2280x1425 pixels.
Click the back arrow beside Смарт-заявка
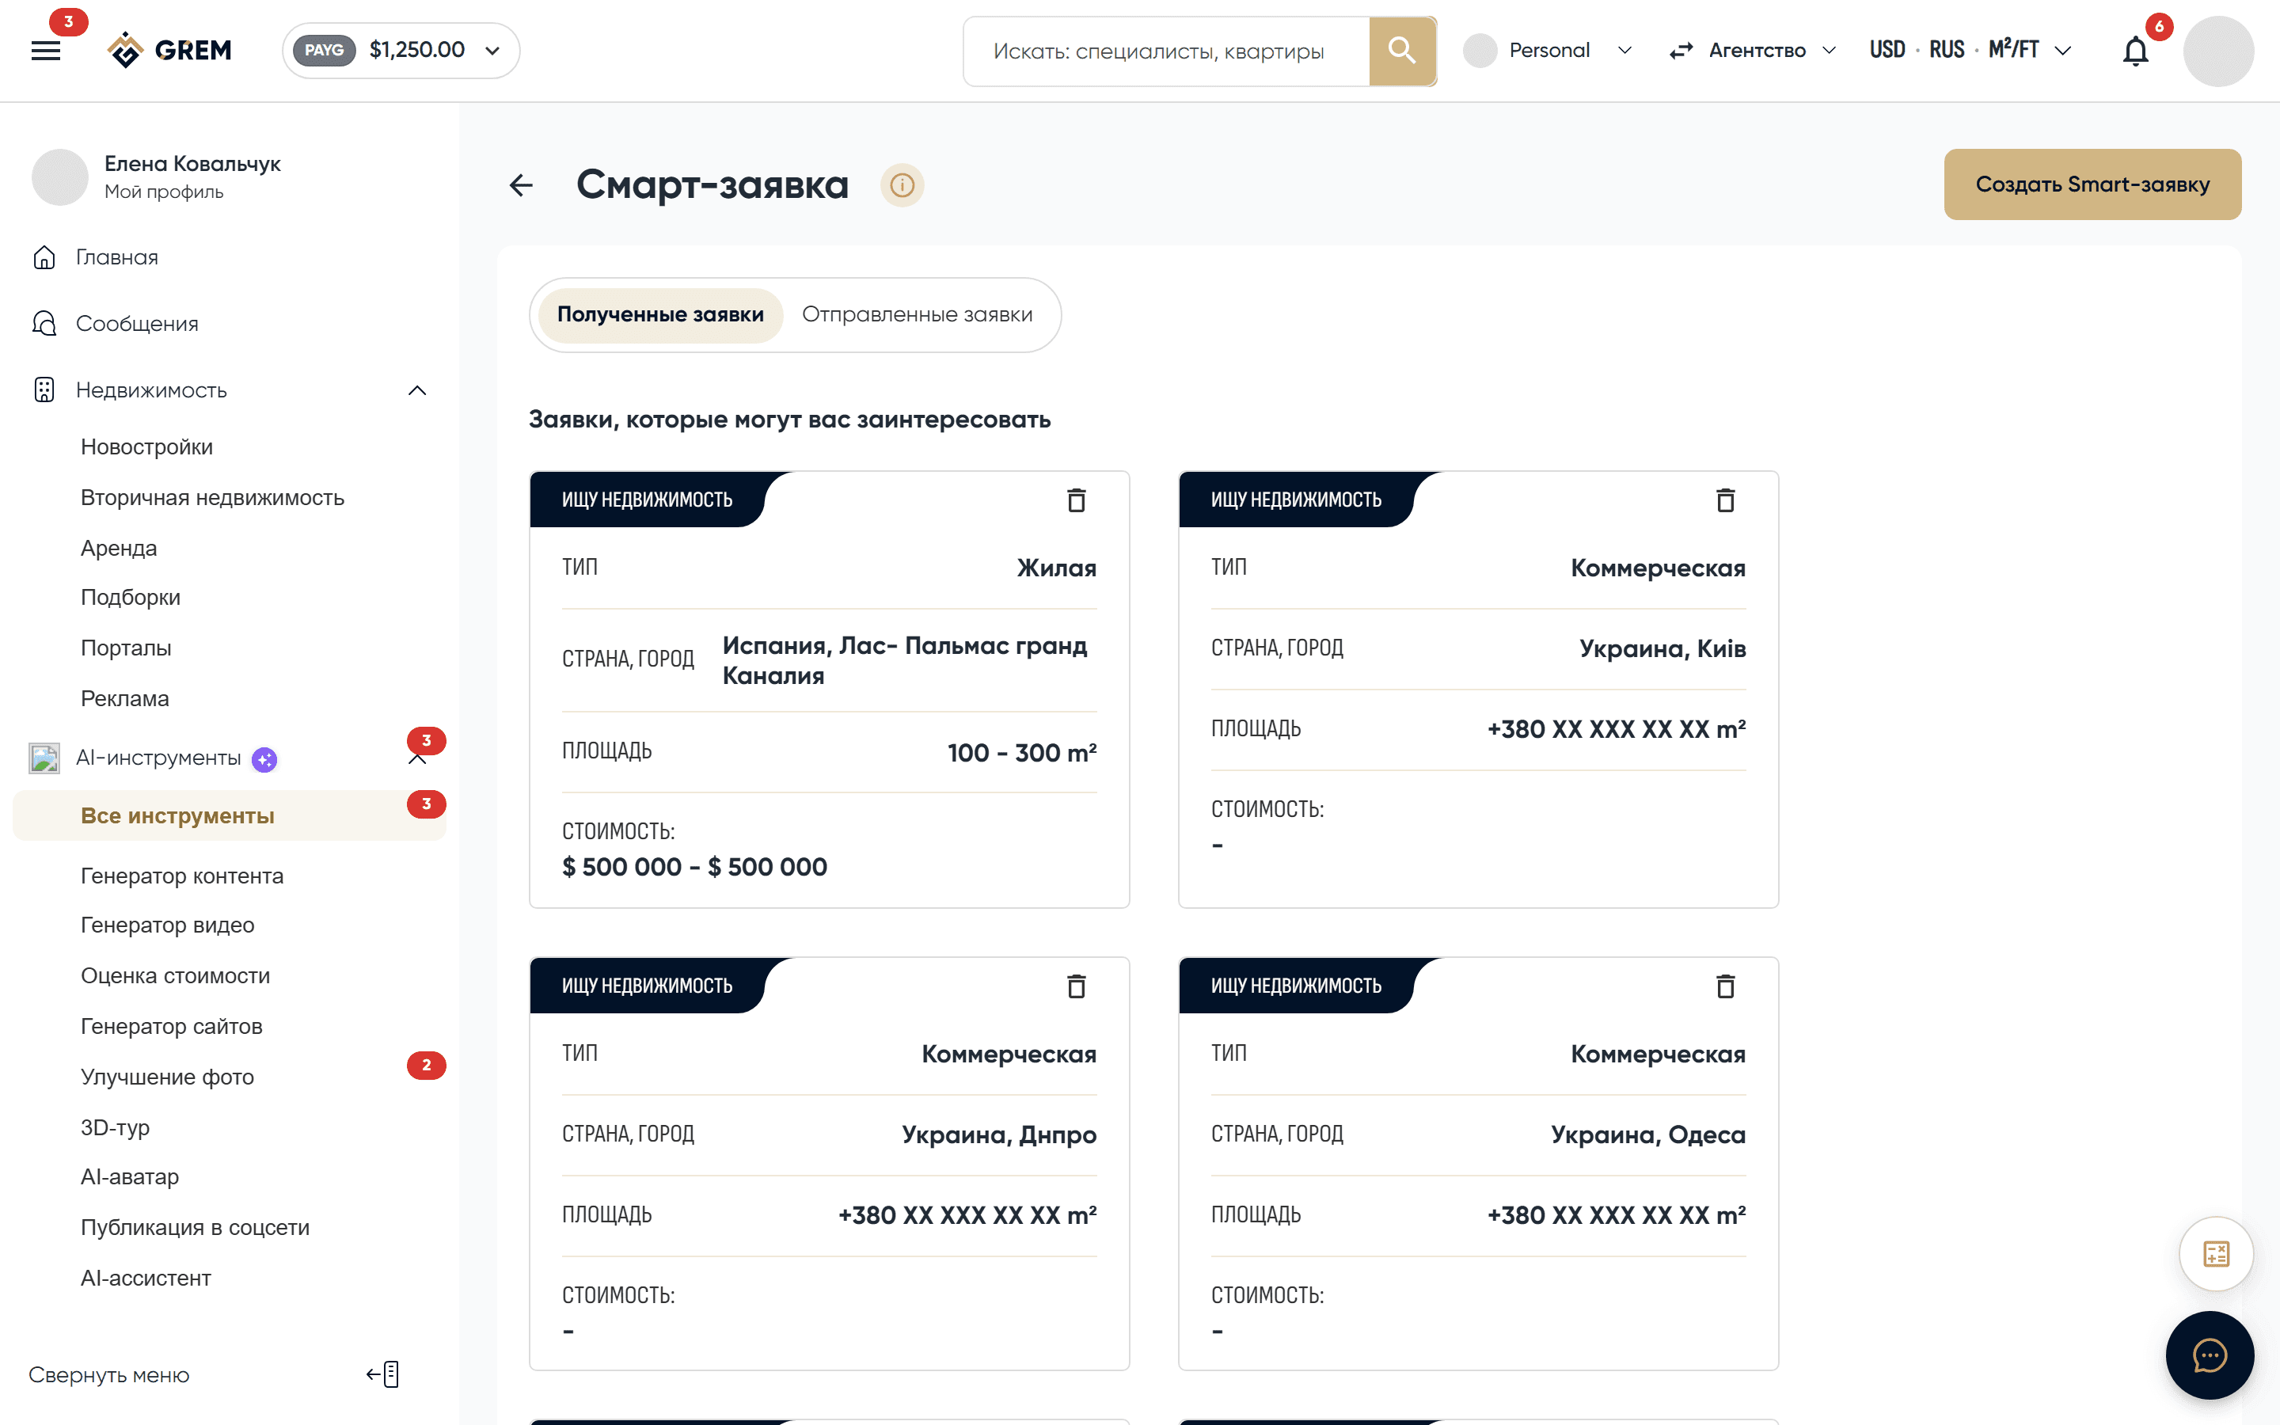click(521, 184)
